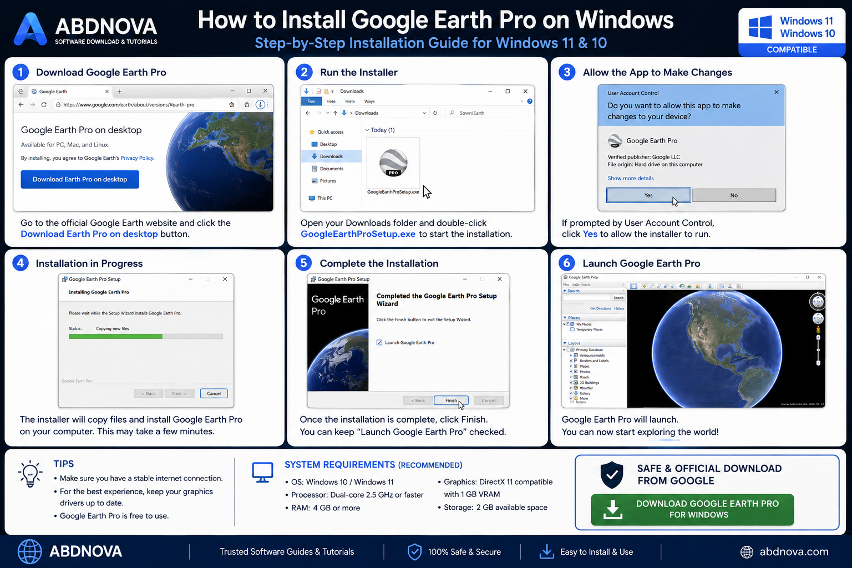Collapse Places panel in Earth Pro
The image size is (852, 568).
pyautogui.click(x=565, y=318)
